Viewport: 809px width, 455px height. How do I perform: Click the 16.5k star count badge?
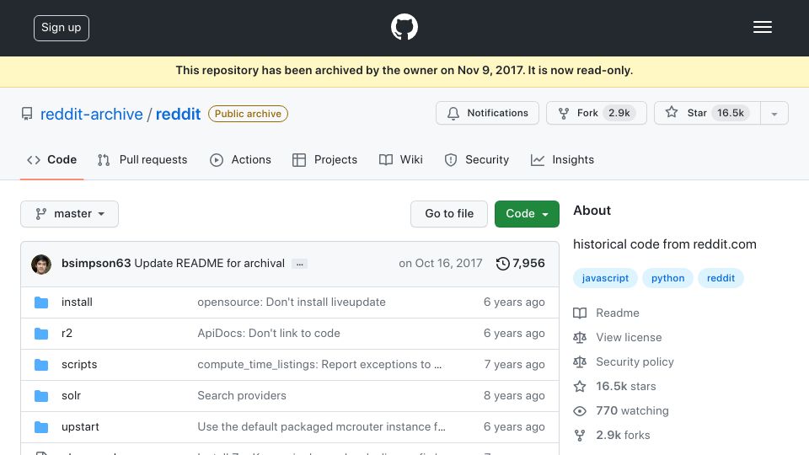click(731, 113)
